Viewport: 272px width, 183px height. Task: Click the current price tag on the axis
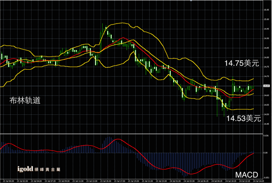tap(266, 86)
